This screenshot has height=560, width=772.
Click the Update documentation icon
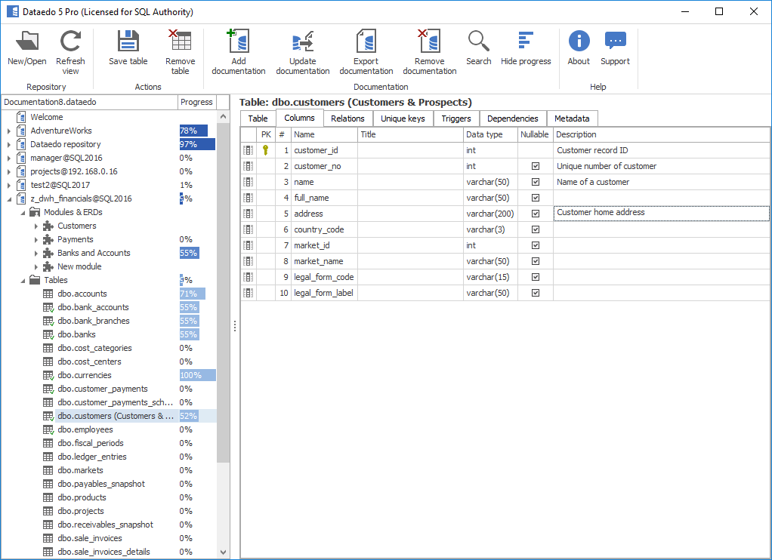pos(303,42)
